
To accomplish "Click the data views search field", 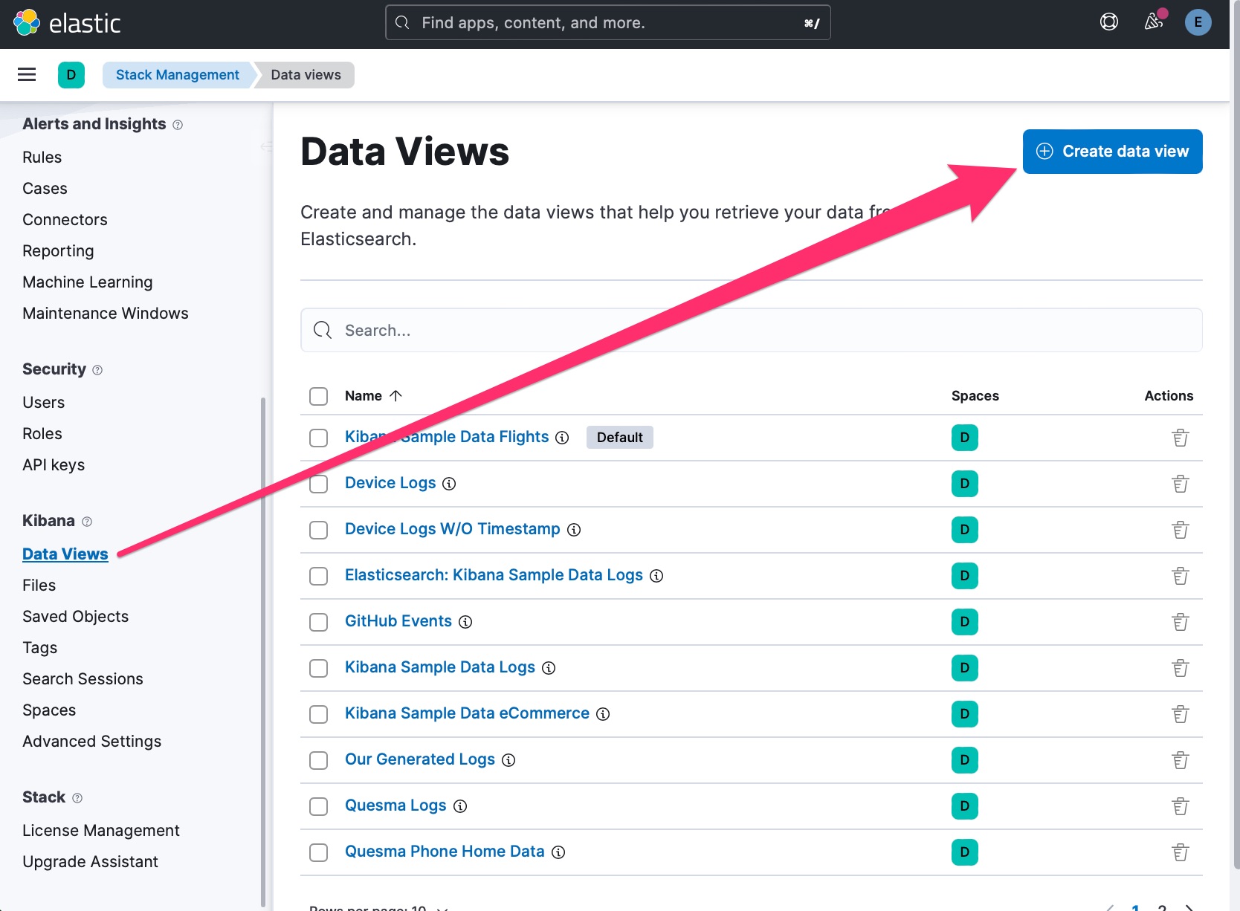I will (751, 331).
